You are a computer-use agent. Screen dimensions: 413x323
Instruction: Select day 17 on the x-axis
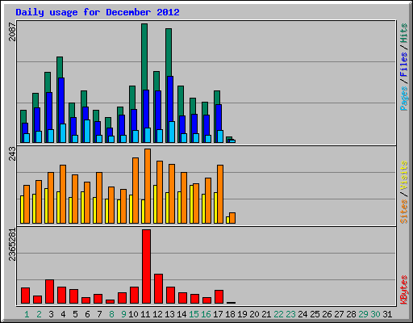pos(218,314)
